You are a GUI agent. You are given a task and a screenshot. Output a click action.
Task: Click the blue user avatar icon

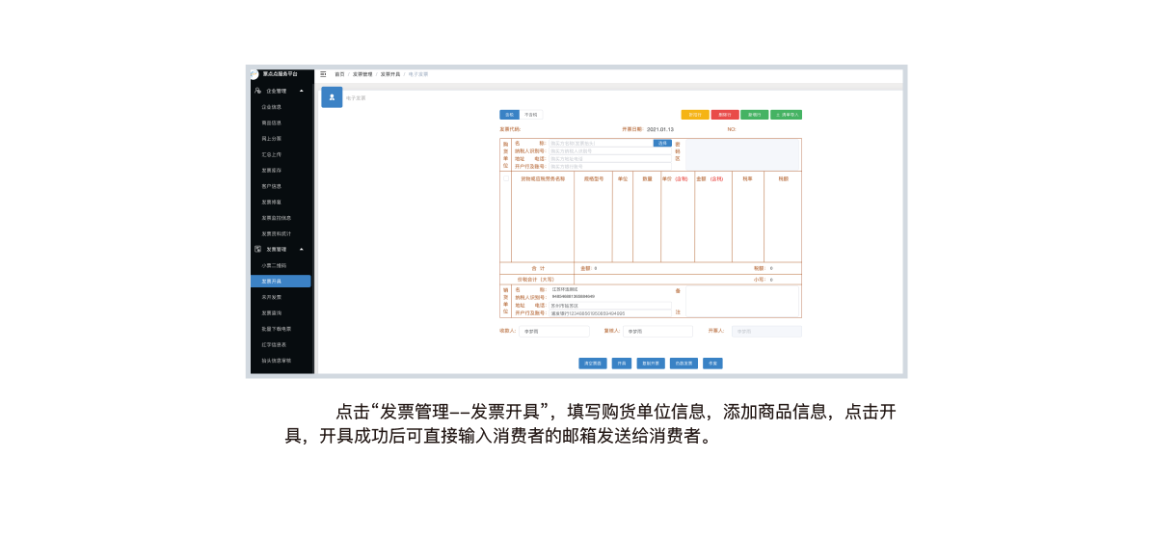332,97
